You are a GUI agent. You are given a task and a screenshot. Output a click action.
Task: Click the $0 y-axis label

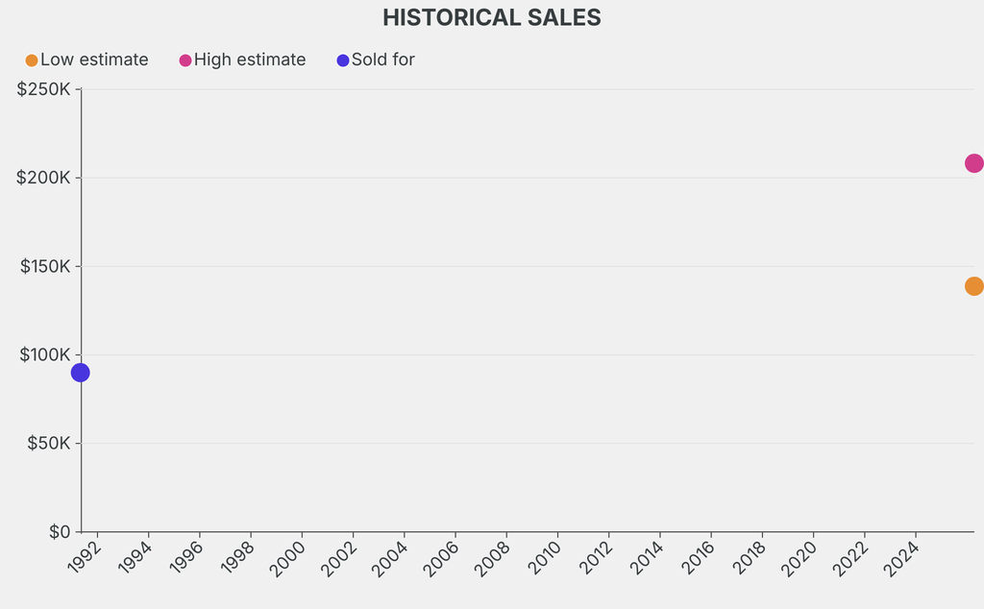point(59,531)
